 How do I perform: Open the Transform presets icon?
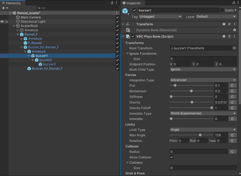229,24
